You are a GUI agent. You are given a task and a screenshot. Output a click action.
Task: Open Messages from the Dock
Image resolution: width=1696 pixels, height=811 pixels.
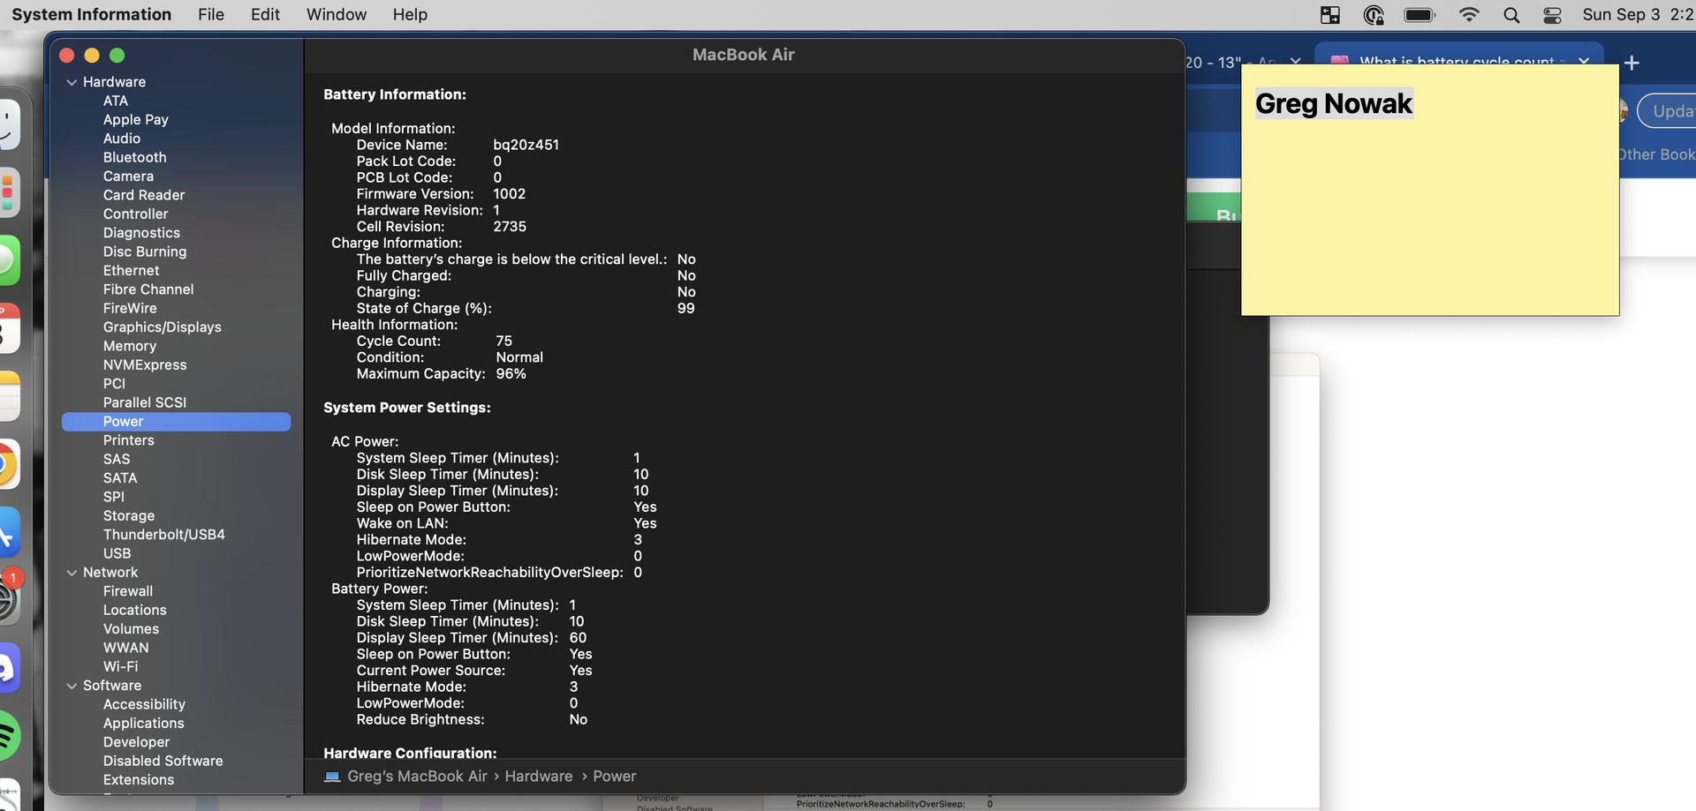click(x=7, y=260)
